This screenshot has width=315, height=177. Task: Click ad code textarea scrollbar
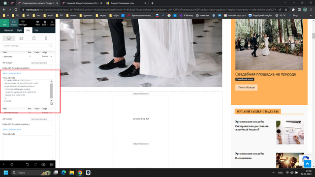[x=51, y=90]
